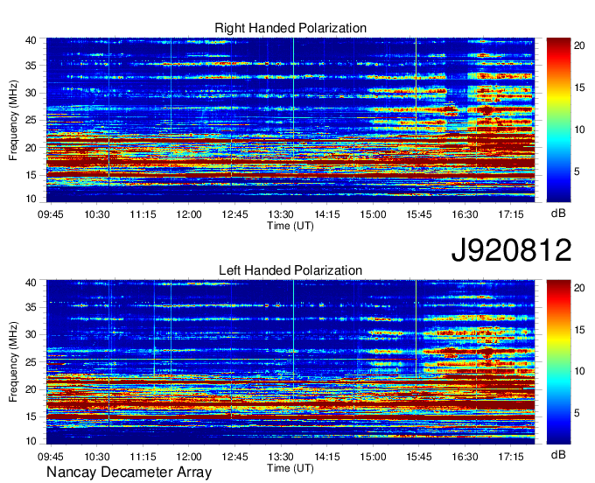Image resolution: width=595 pixels, height=483 pixels.
Task: Click the Left Handed Polarization color scale bar
Action: tap(558, 362)
